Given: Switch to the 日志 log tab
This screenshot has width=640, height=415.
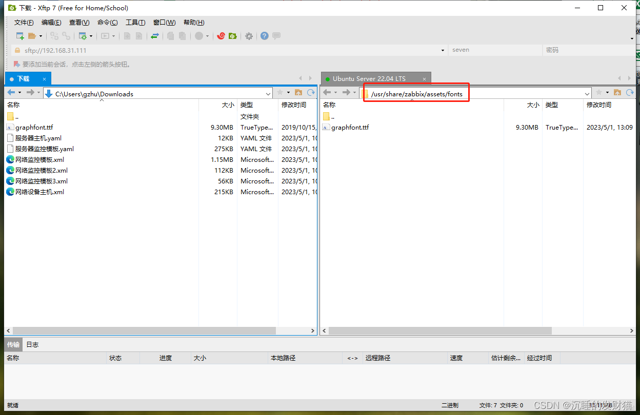Looking at the screenshot, I should coord(32,344).
